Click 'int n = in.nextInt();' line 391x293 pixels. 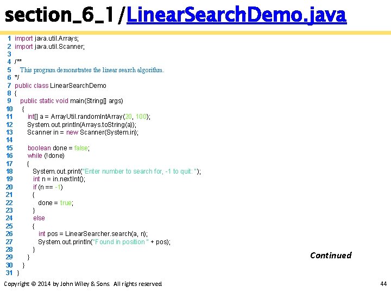[59, 179]
